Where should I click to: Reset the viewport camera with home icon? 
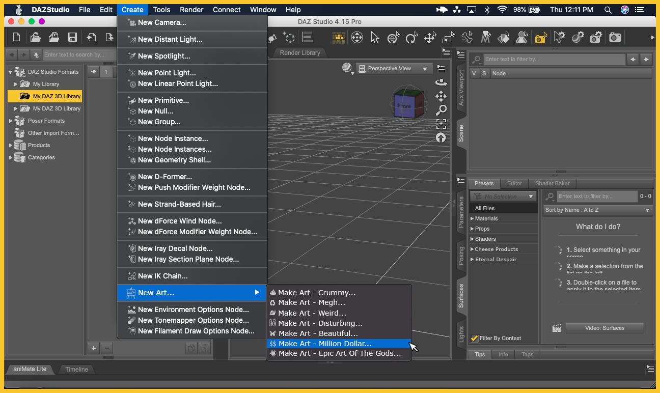tap(441, 137)
